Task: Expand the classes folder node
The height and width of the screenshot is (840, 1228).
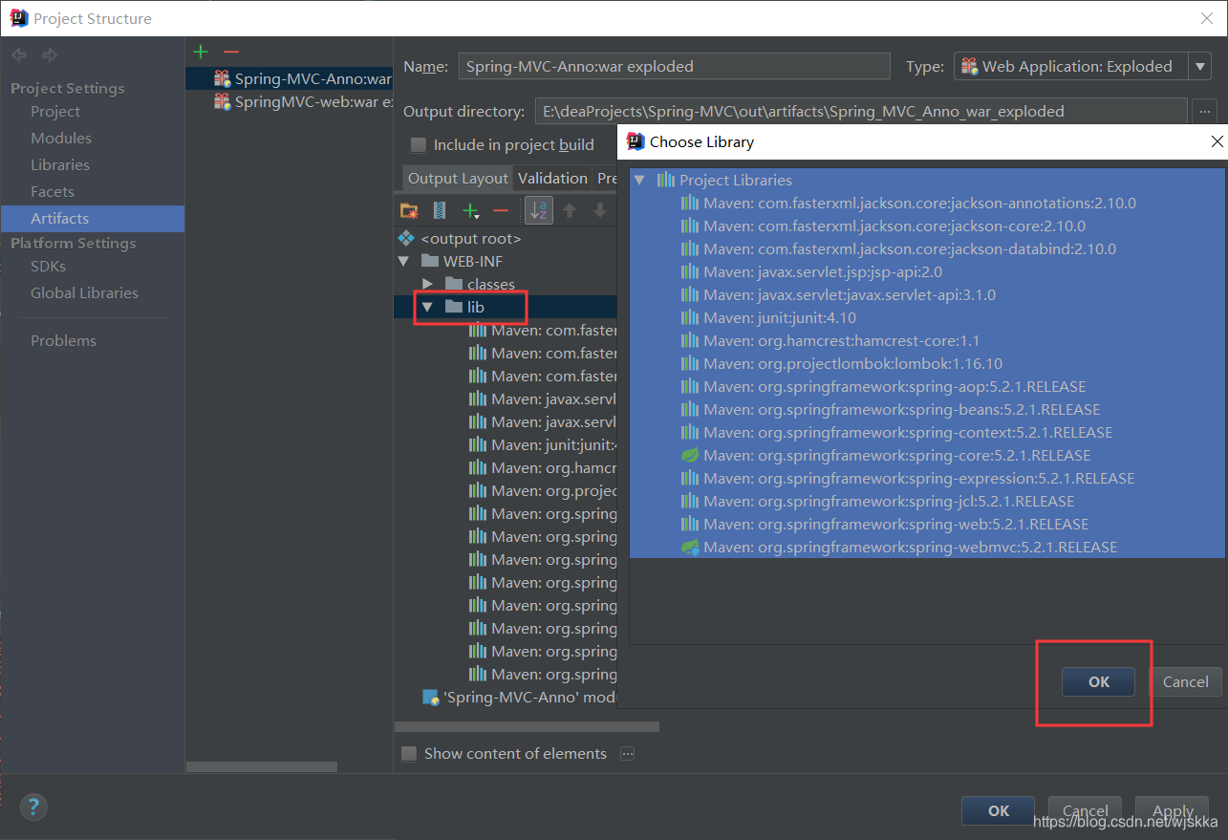Action: pyautogui.click(x=427, y=284)
